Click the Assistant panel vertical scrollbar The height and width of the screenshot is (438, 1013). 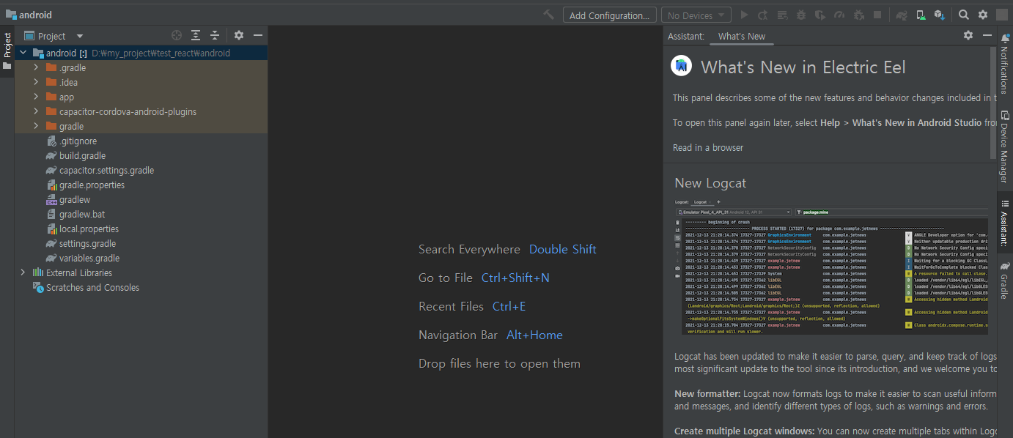[x=993, y=103]
